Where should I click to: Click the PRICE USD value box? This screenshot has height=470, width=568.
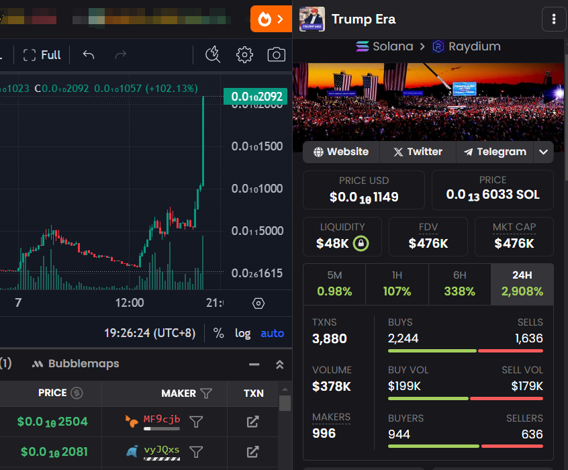click(364, 190)
